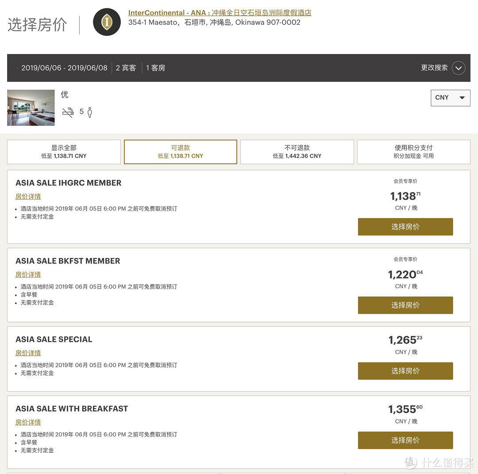Open 房价详情 for ASIA SALE BKFST MEMBER
This screenshot has height=474, width=478.
[28, 275]
